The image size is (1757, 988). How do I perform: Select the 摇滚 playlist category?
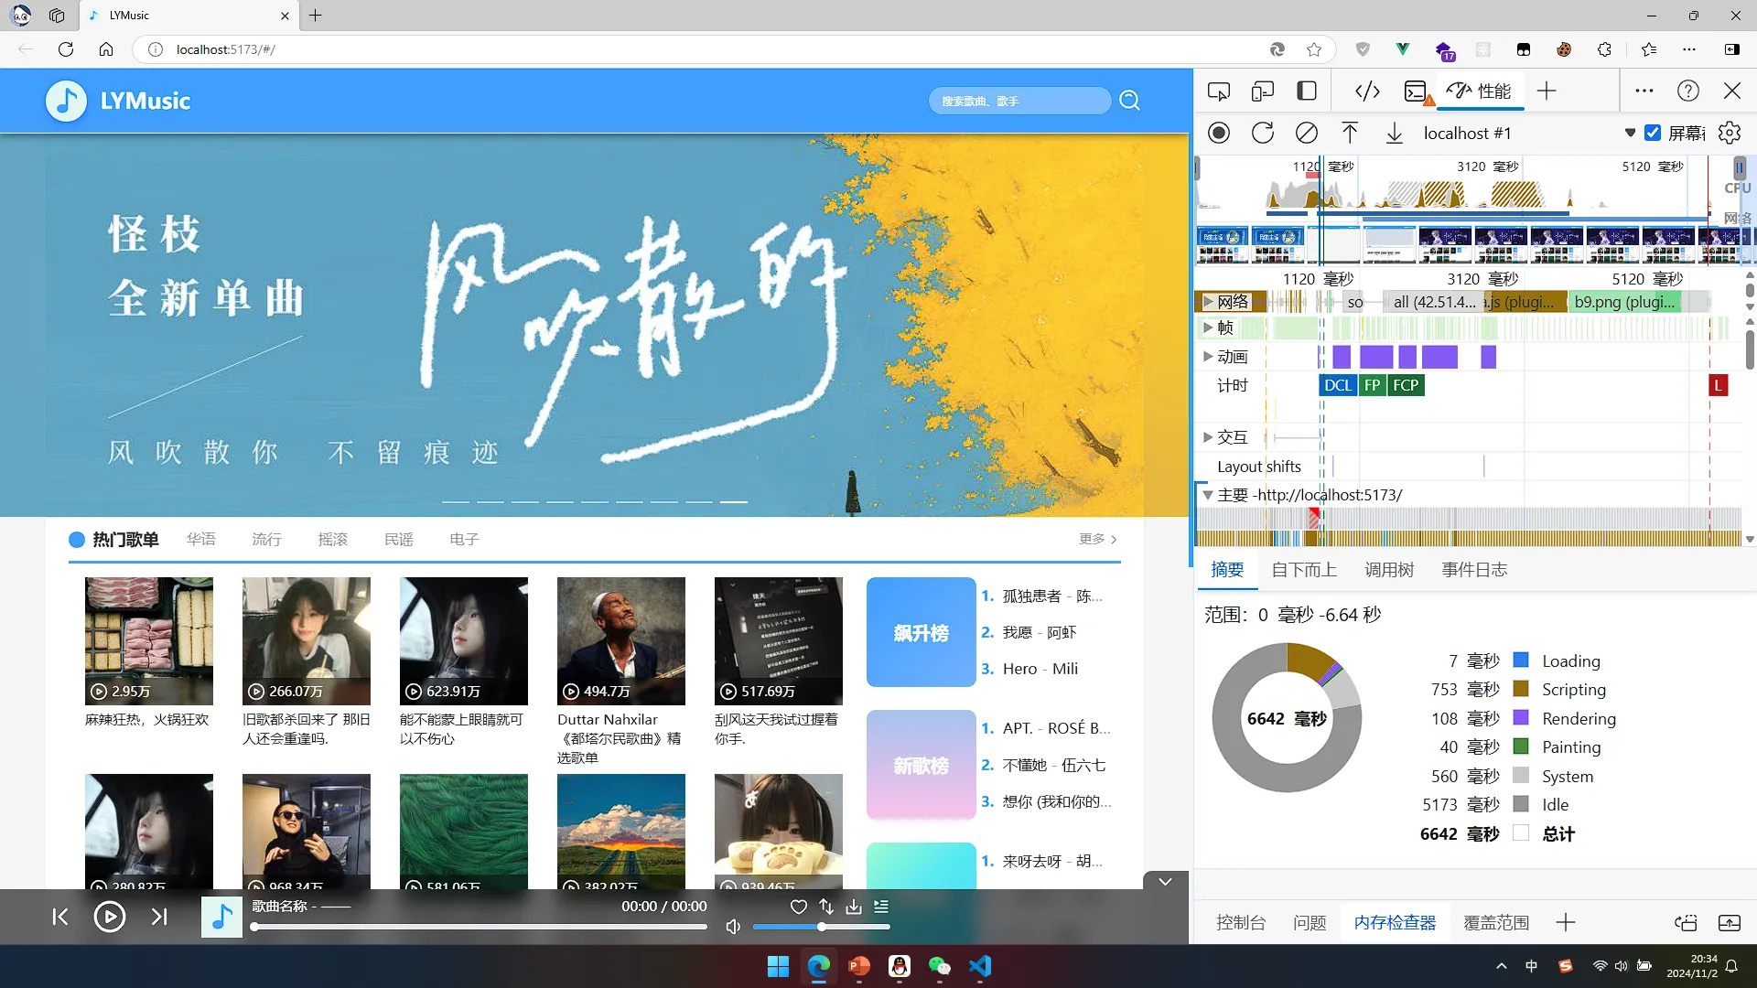pos(333,540)
